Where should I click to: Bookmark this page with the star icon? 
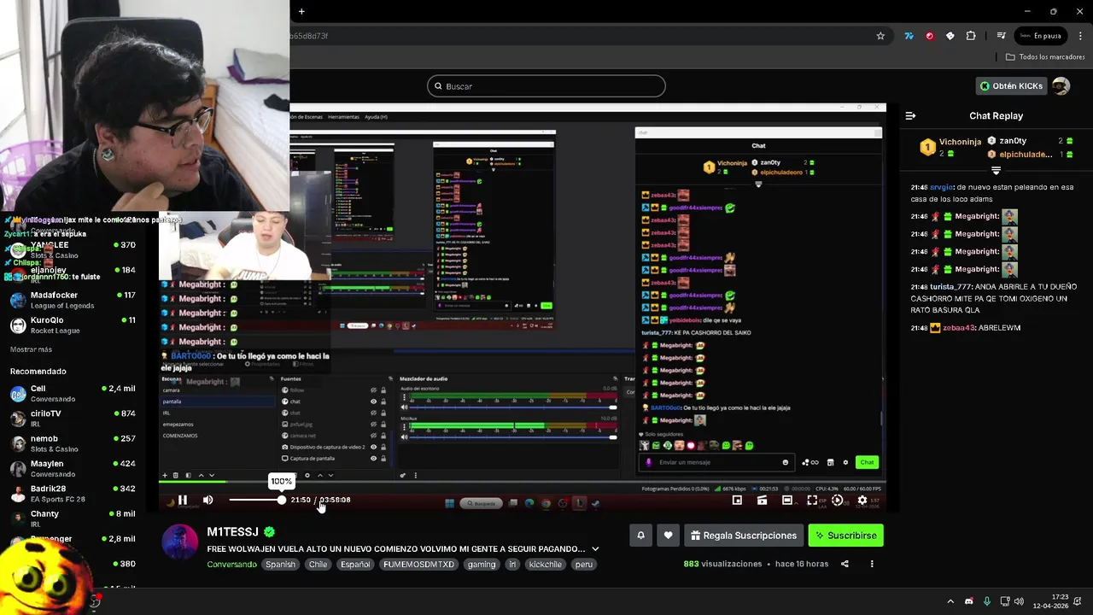tap(880, 36)
